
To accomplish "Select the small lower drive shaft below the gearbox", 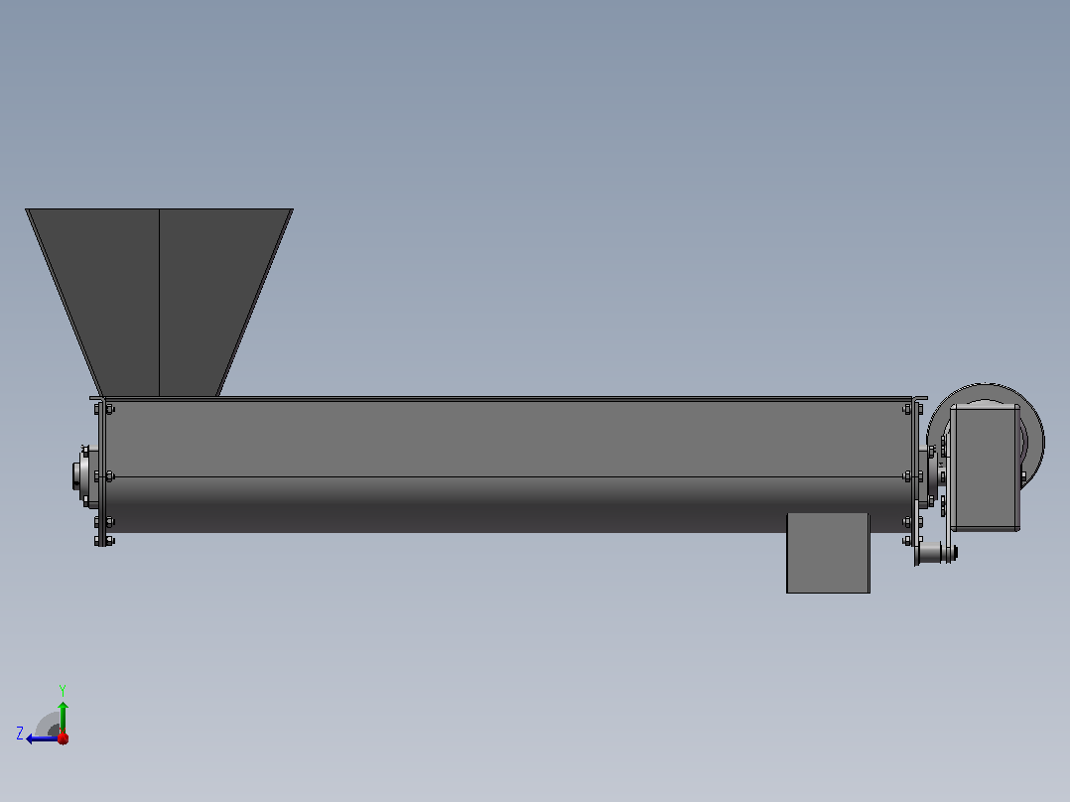I will tap(936, 553).
